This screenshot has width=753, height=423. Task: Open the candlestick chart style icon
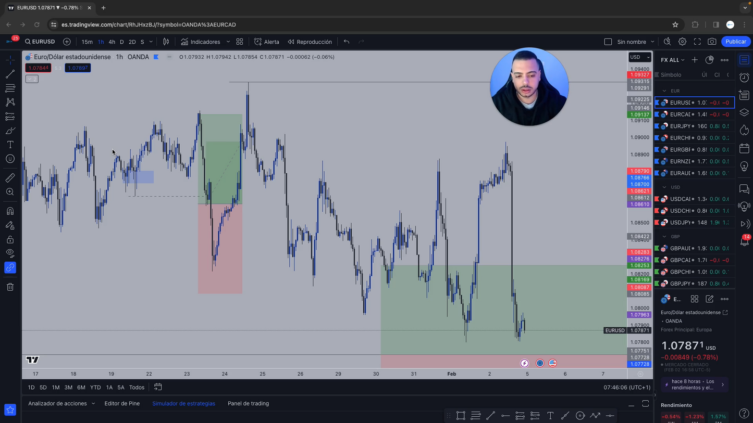point(166,42)
